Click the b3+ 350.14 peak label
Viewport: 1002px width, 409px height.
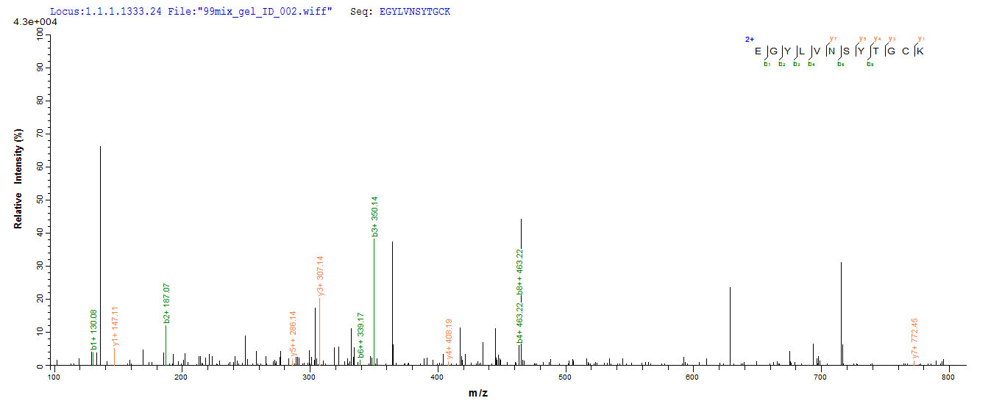[x=374, y=217]
